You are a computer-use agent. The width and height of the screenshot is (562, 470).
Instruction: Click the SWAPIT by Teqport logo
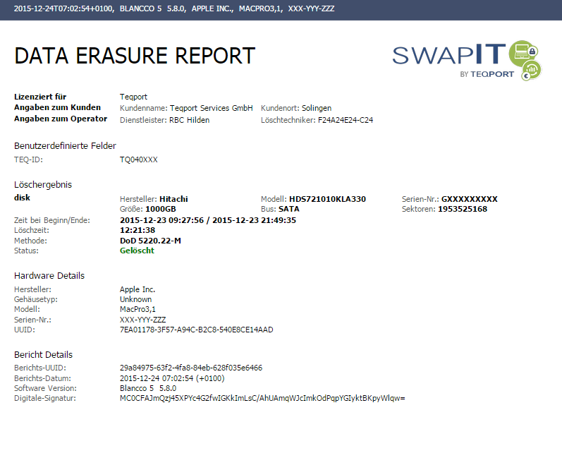(467, 61)
